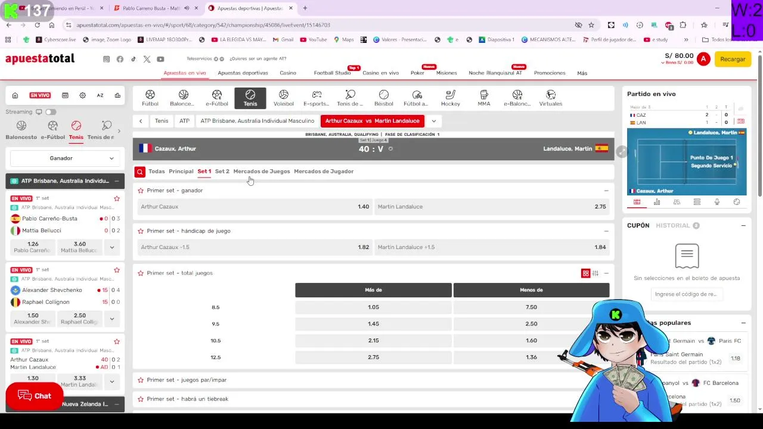This screenshot has height=429, width=763.
Task: Select the e-Baloncesto icon
Action: 517,98
